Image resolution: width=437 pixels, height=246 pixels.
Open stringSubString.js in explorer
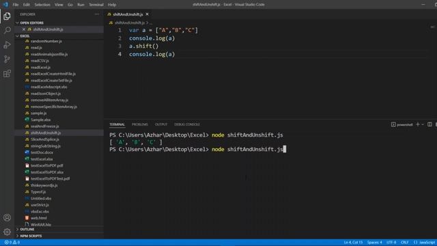[x=46, y=146]
